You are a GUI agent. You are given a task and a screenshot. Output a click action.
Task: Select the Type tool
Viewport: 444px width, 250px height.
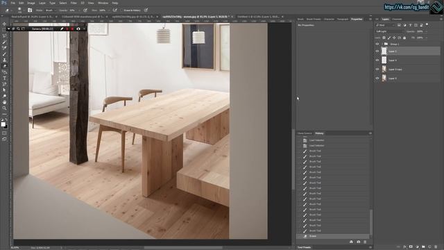click(x=4, y=78)
